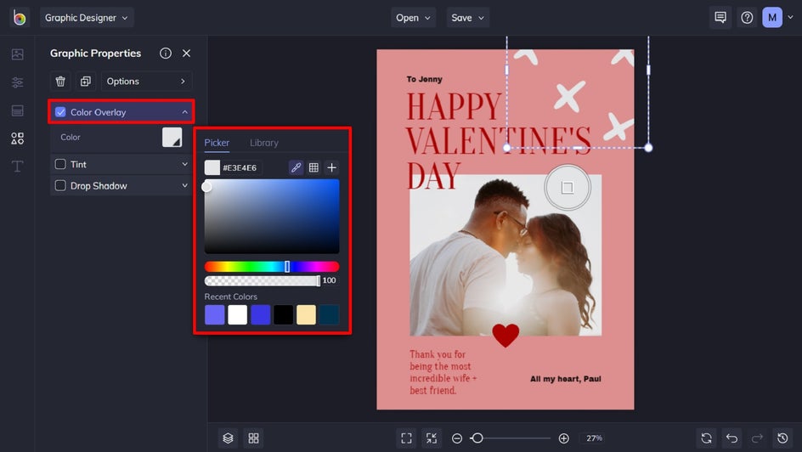Duplicate the graphic with the copy icon
This screenshot has height=452, width=802.
pos(86,82)
